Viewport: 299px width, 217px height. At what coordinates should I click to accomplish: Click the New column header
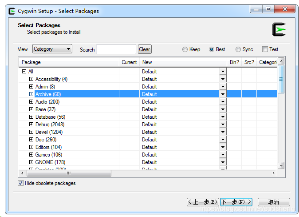click(x=183, y=62)
